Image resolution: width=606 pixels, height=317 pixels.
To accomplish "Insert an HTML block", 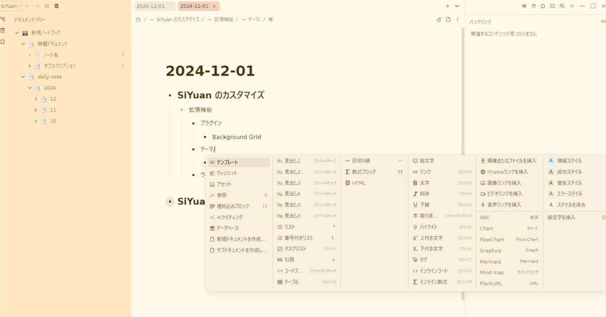I will pyautogui.click(x=374, y=183).
